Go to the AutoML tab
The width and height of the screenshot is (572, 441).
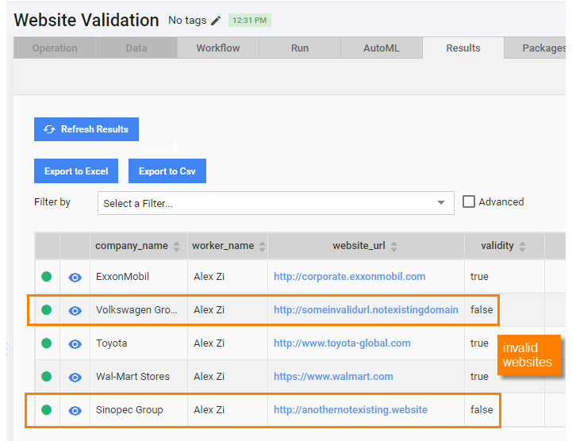pos(382,48)
